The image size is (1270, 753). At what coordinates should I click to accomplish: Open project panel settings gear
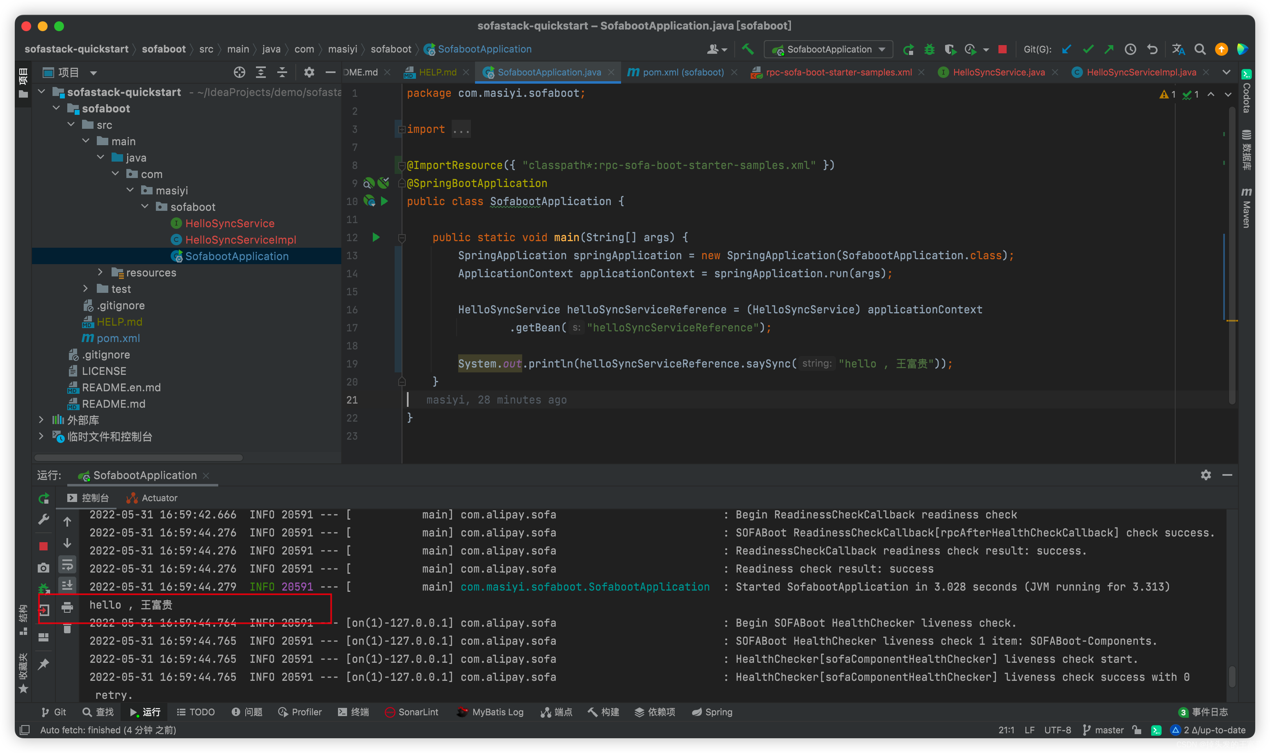(309, 73)
